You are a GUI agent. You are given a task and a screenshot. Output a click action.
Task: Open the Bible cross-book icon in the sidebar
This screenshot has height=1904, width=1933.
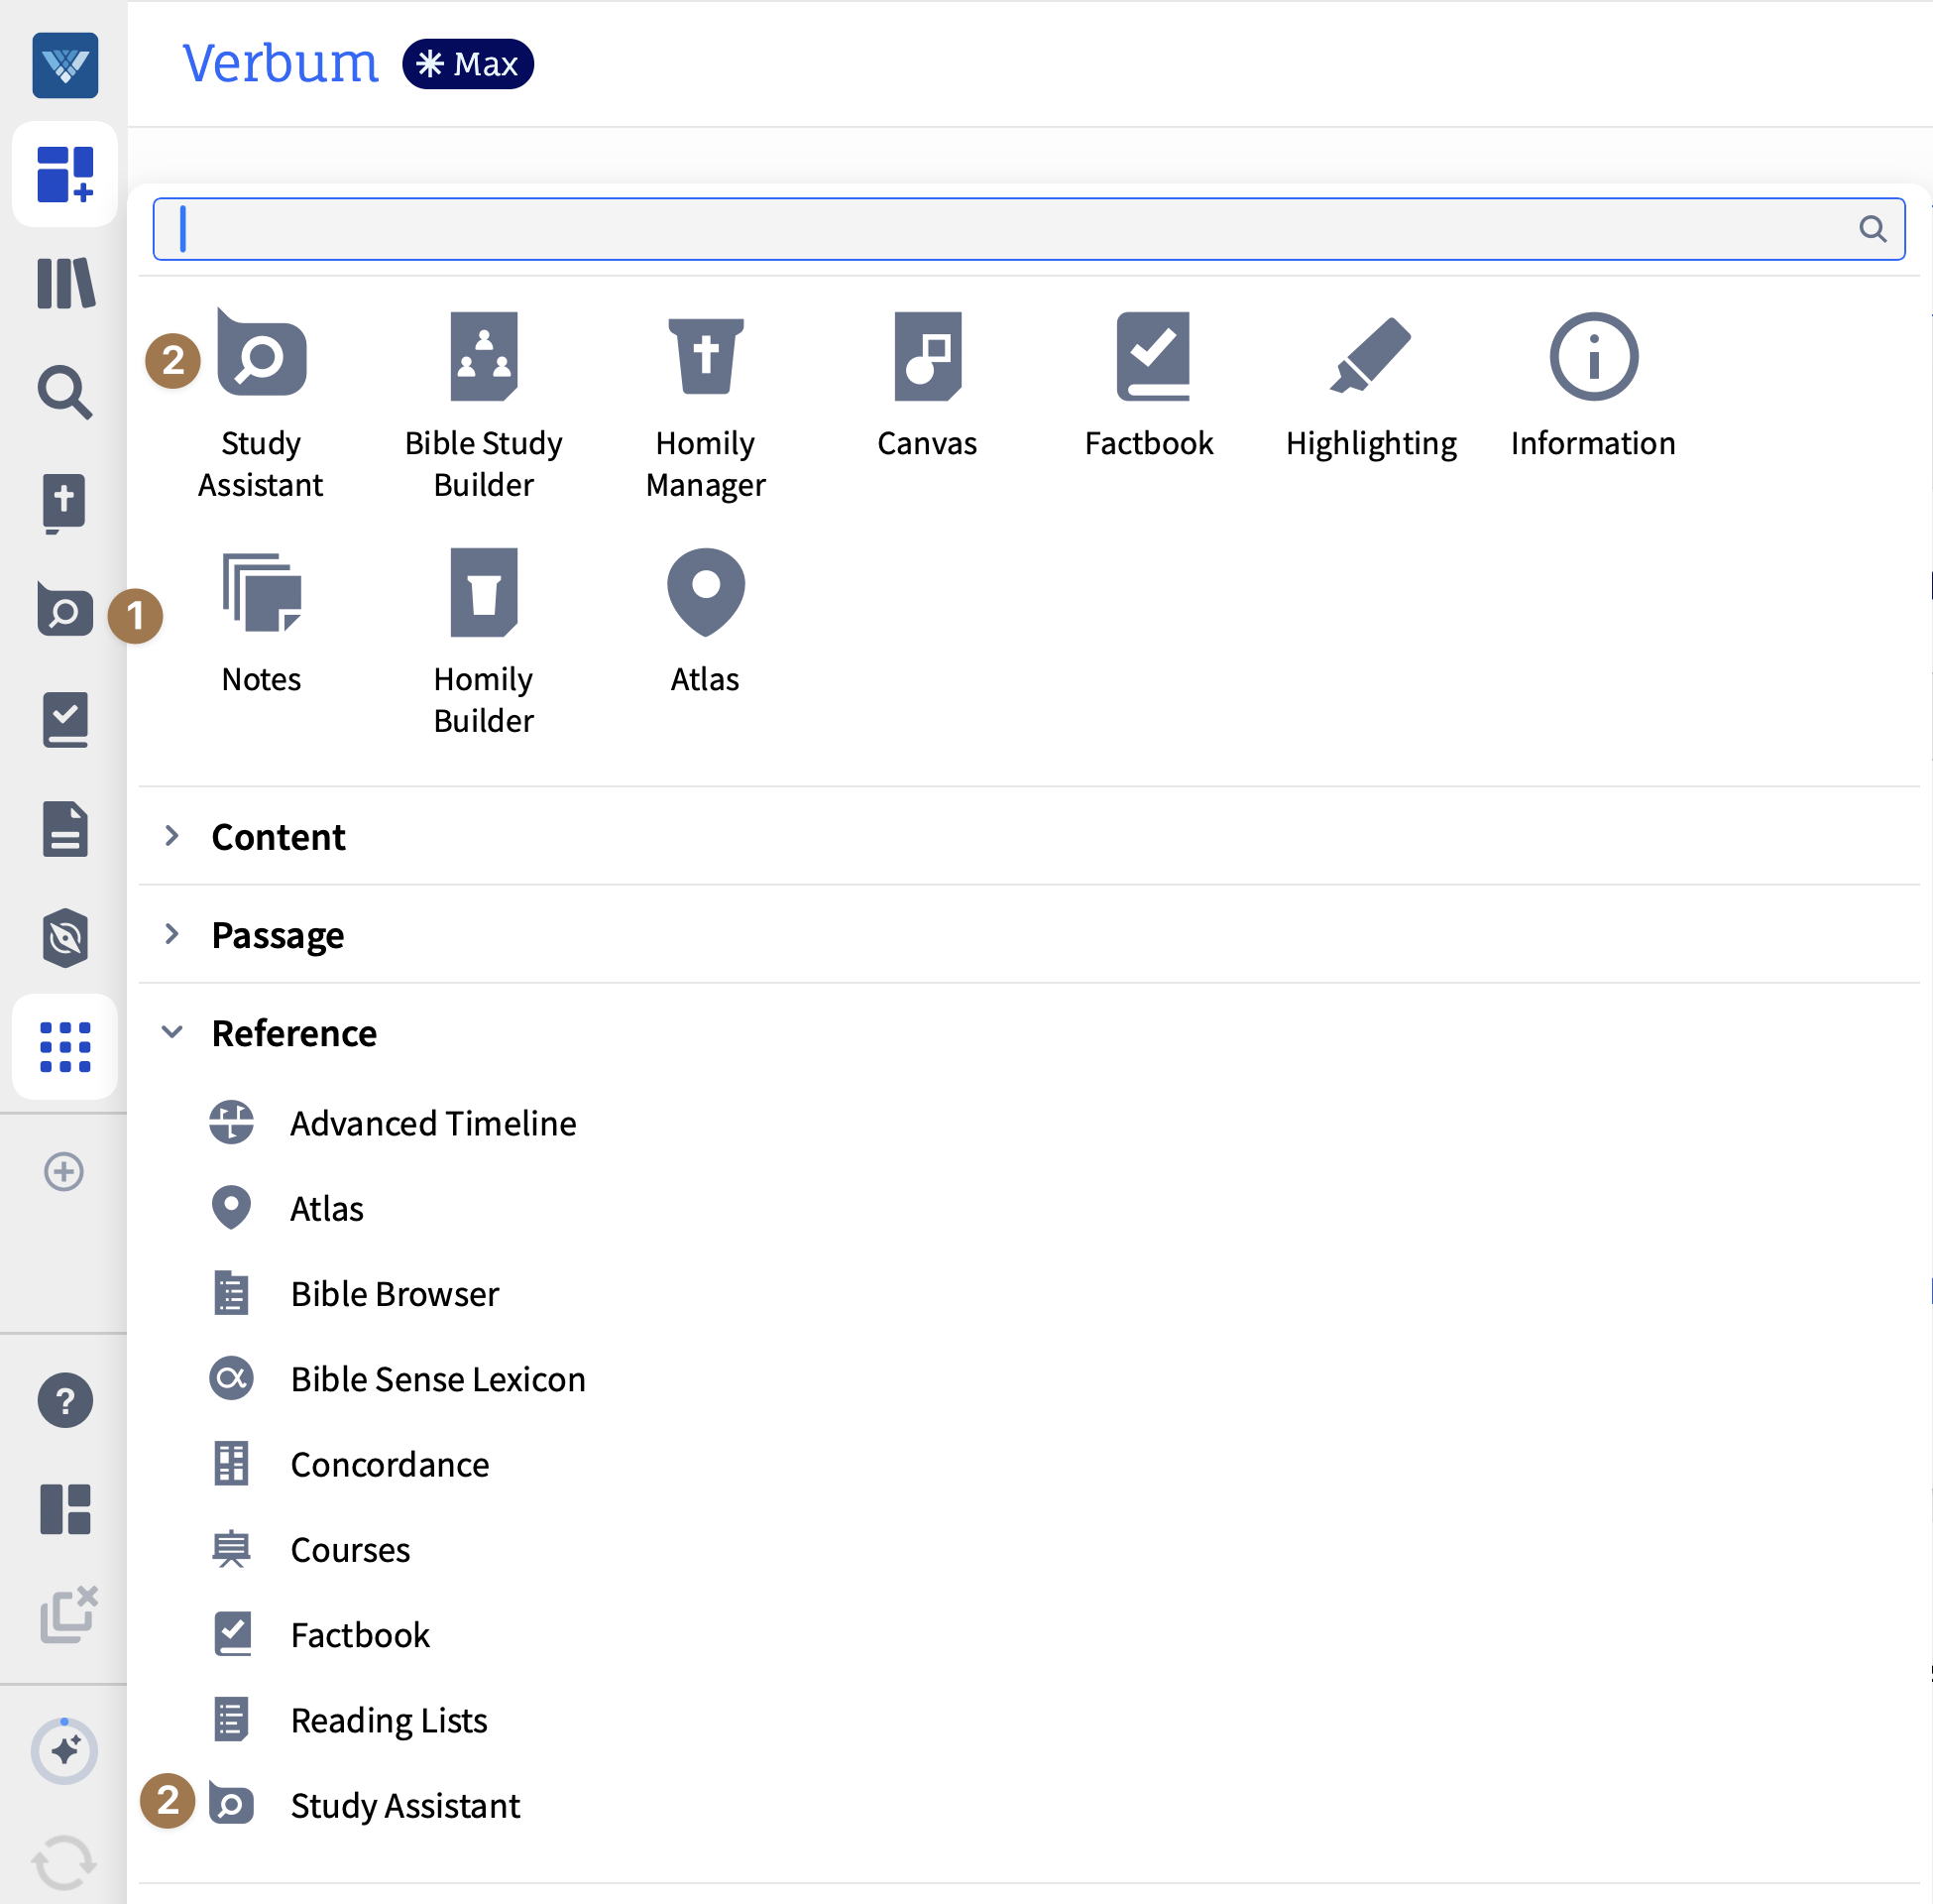pos(65,502)
